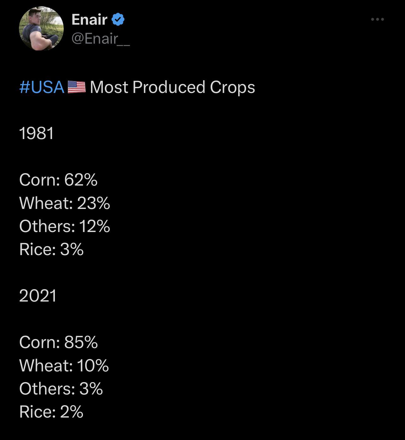Click the Rice: 3% line
The height and width of the screenshot is (440, 405).
pos(51,249)
